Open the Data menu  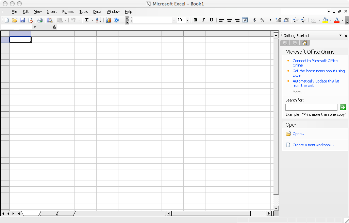[x=97, y=12]
